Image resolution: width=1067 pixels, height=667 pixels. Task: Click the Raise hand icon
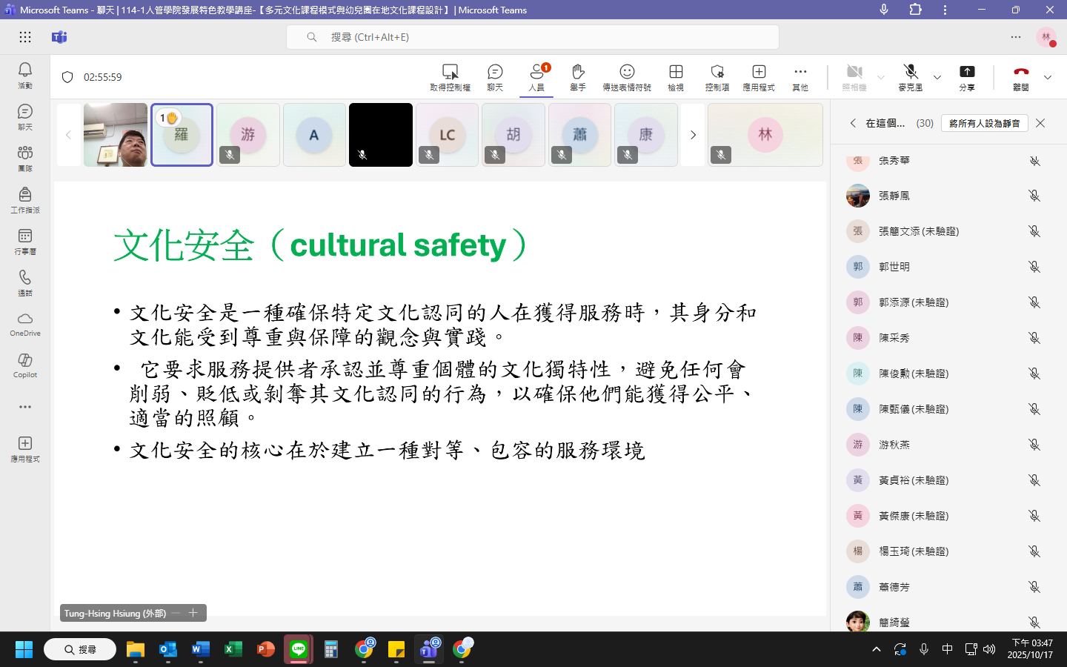tap(578, 76)
